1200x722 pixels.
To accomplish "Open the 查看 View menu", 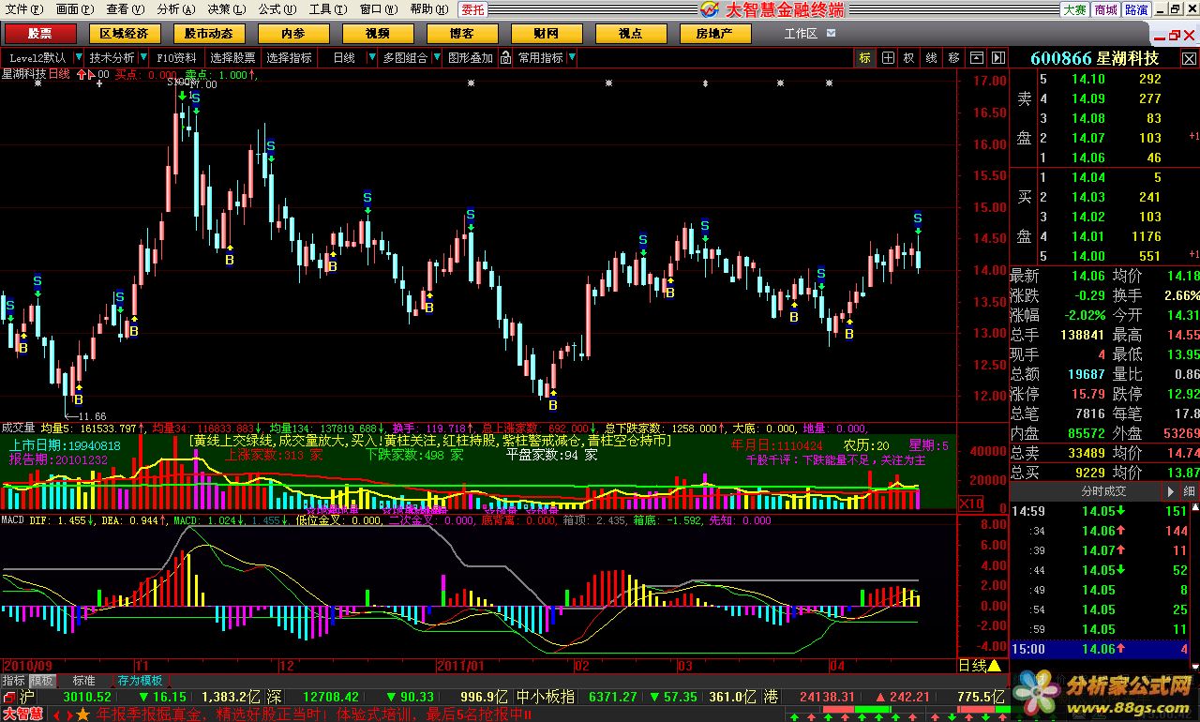I will pyautogui.click(x=124, y=9).
